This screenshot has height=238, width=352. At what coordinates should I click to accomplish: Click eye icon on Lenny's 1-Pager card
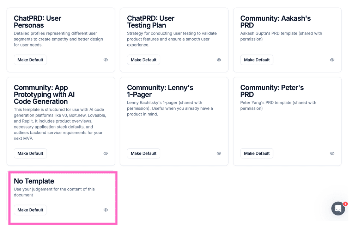pos(219,154)
